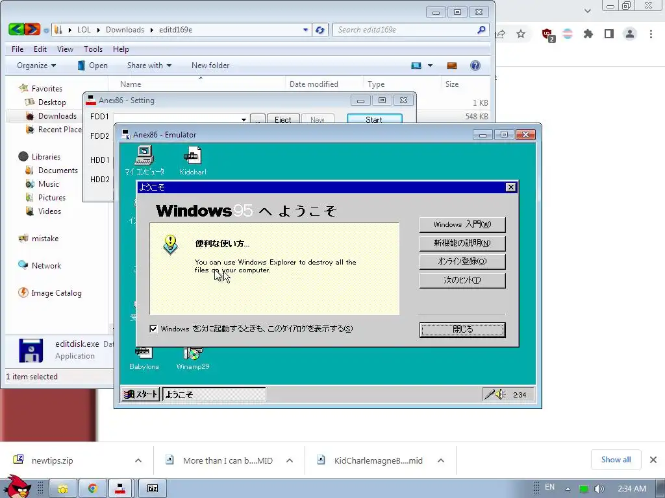Select Music under Libraries
This screenshot has height=498, width=665.
click(48, 184)
